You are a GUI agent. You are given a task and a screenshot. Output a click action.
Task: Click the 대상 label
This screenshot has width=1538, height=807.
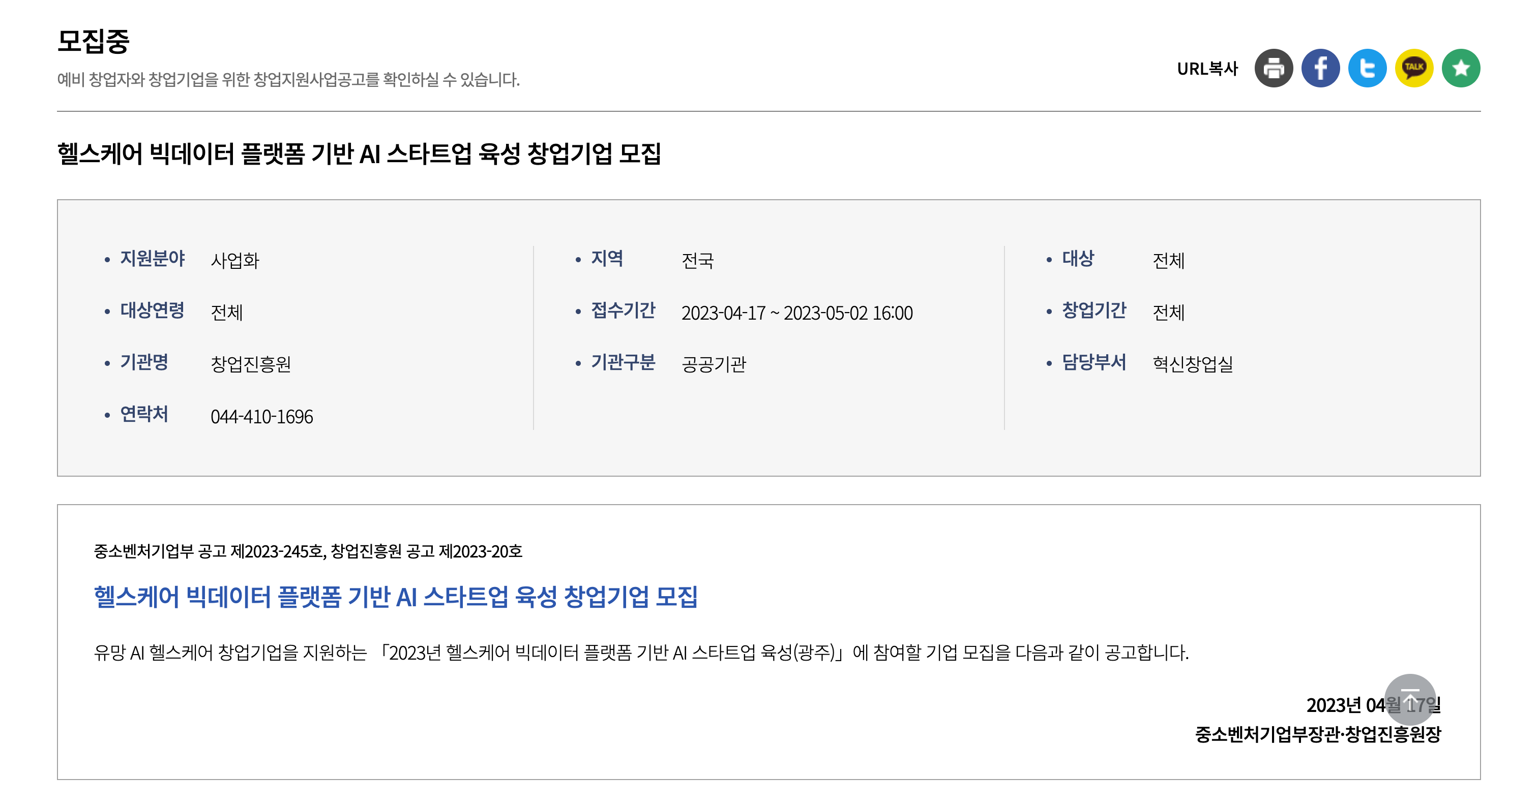pos(1078,258)
